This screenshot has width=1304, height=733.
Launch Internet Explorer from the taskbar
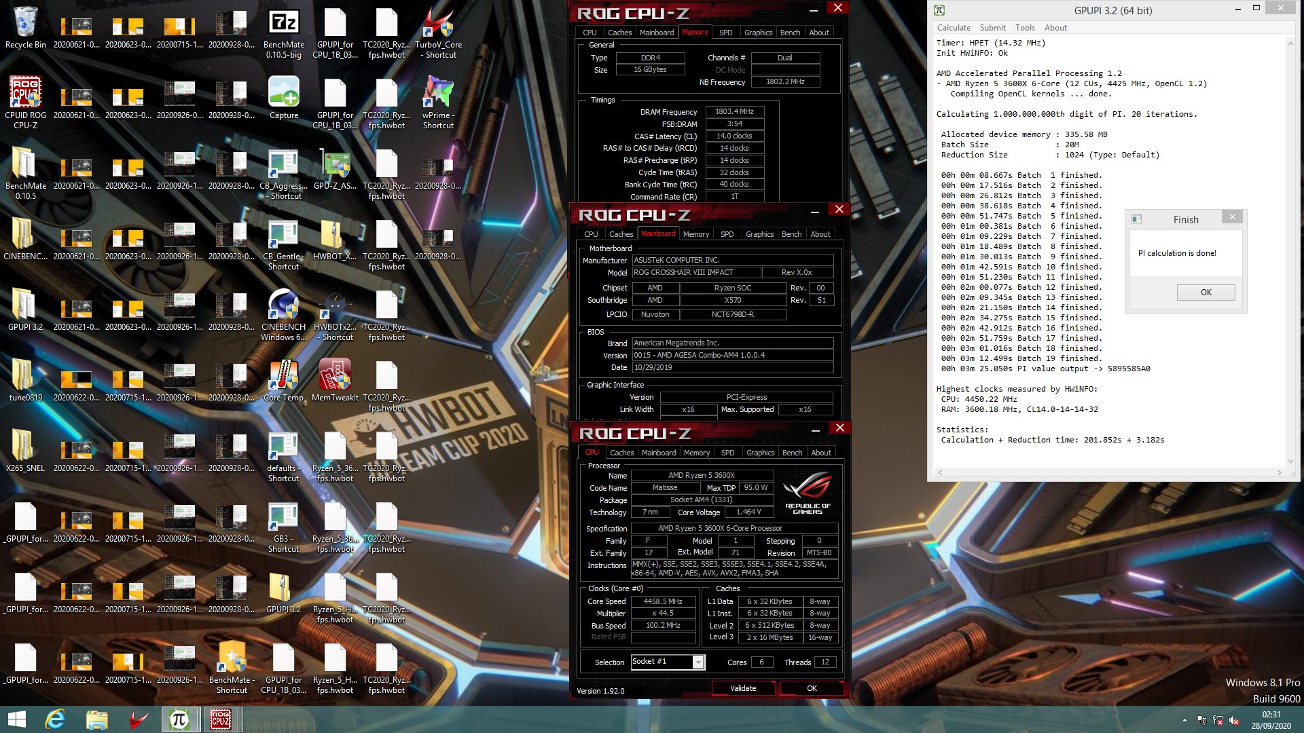54,719
